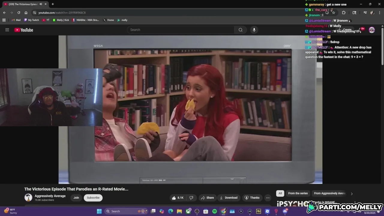
Task: Open YouTube notifications bell
Action: [x=361, y=30]
